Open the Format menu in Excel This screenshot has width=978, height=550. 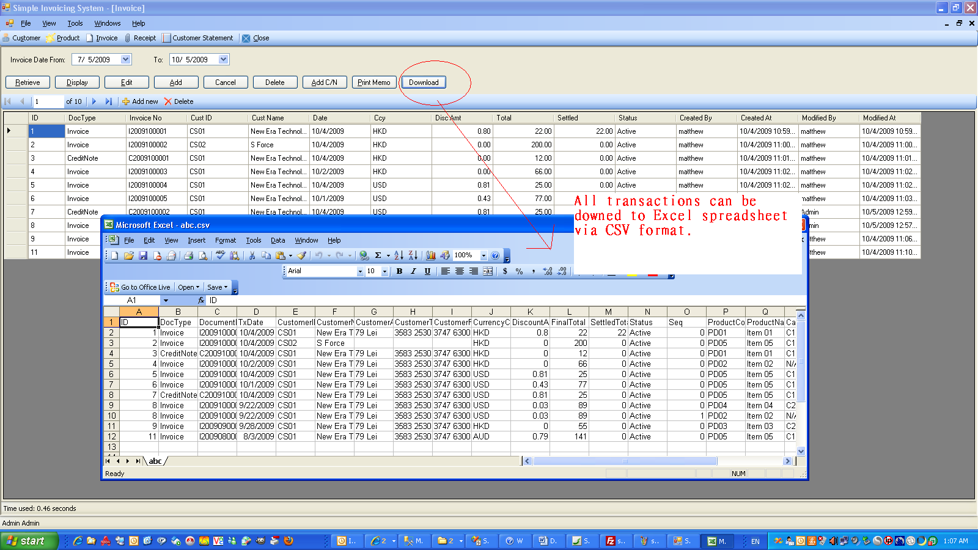click(226, 240)
